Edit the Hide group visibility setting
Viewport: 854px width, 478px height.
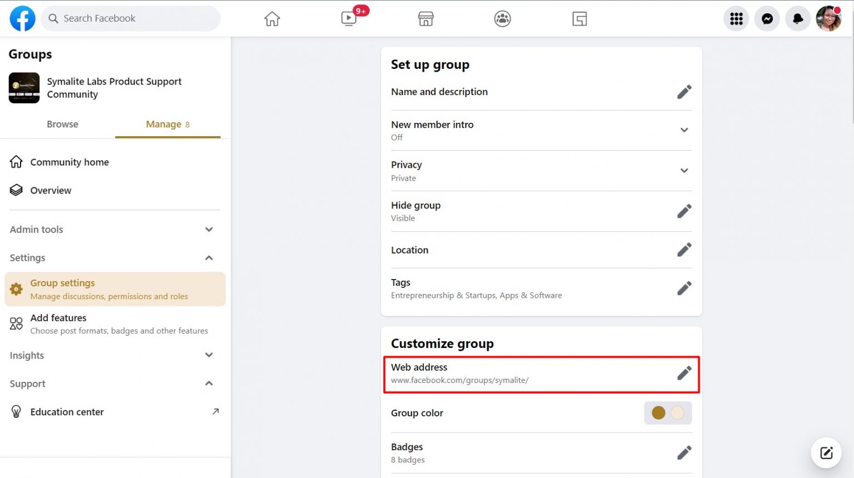(x=684, y=211)
